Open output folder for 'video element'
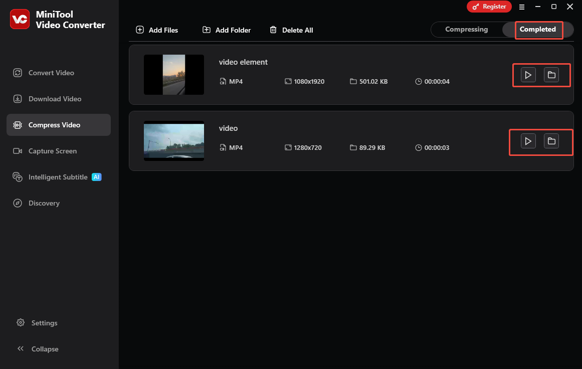The width and height of the screenshot is (582, 369). click(552, 75)
